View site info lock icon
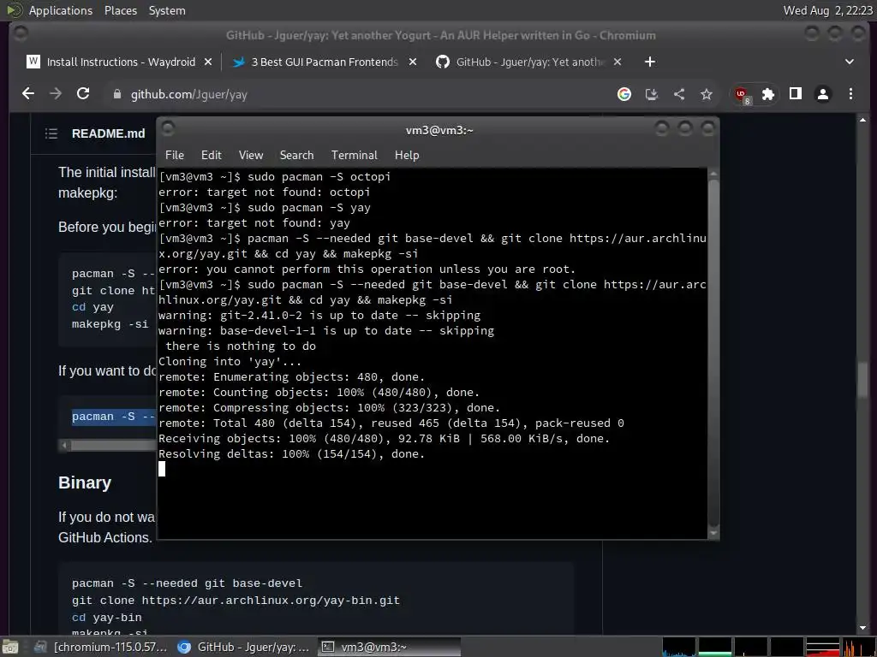The image size is (877, 657). [x=116, y=94]
